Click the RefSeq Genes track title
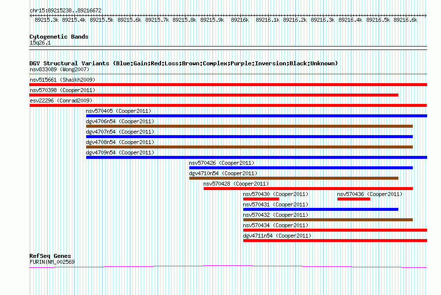 [50, 256]
